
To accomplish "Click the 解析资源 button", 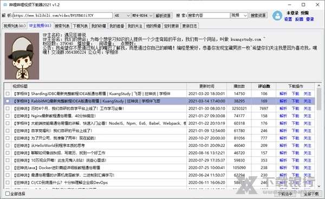I will pos(163,16).
